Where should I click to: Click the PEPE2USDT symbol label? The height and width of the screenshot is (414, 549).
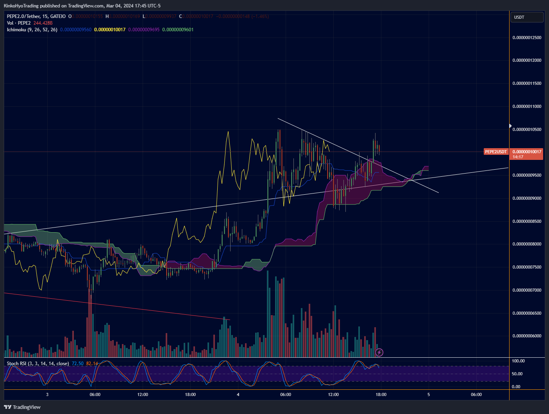496,152
